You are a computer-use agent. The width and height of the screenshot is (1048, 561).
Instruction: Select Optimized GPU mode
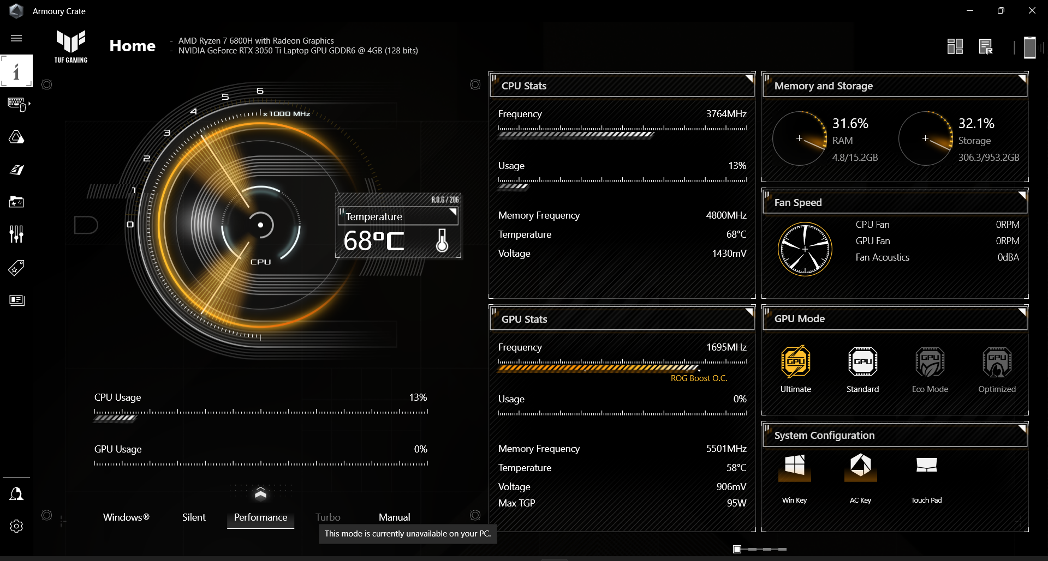pos(997,370)
